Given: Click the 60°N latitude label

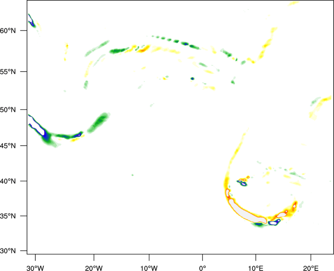Looking at the screenshot, I should (8, 30).
